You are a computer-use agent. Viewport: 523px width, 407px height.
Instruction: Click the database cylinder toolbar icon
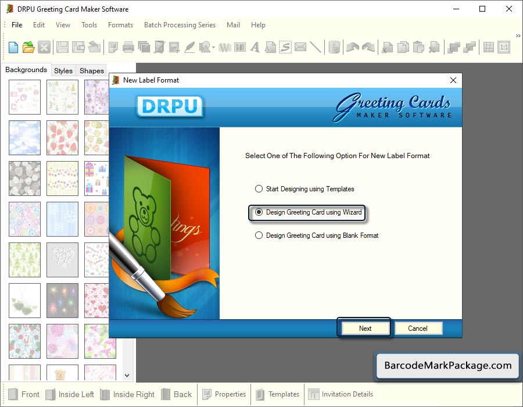tap(334, 47)
